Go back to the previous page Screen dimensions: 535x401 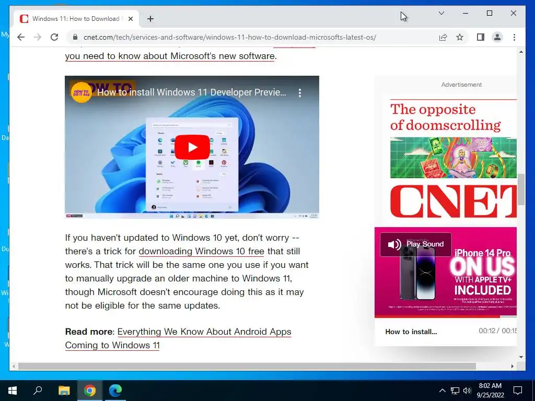(x=21, y=37)
